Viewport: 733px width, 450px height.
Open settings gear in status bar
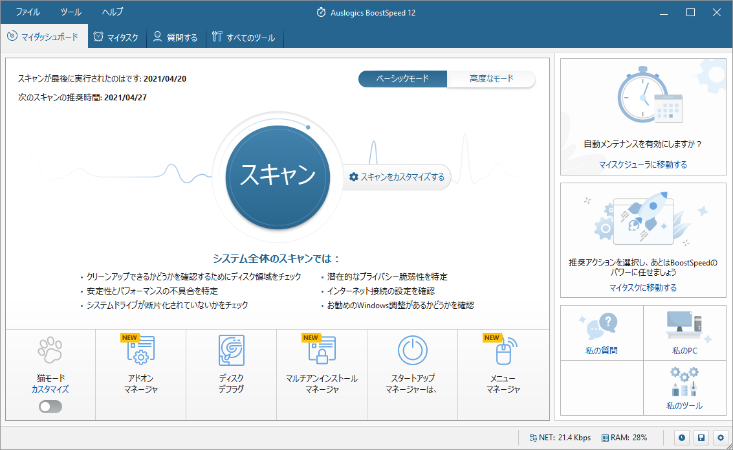pos(720,438)
